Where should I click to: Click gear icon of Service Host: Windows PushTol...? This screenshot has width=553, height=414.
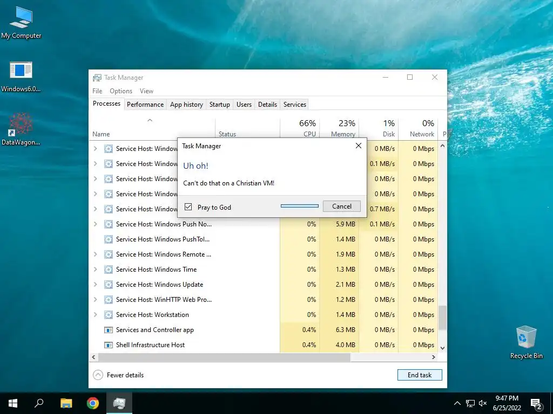(109, 239)
